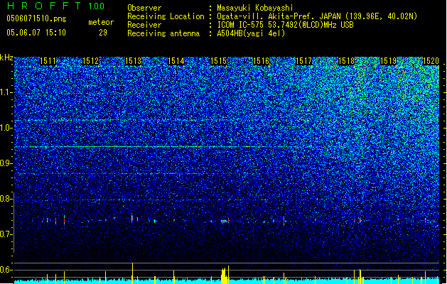Click the 1517 time marker
Screen dimensions: 447x284
(303, 61)
